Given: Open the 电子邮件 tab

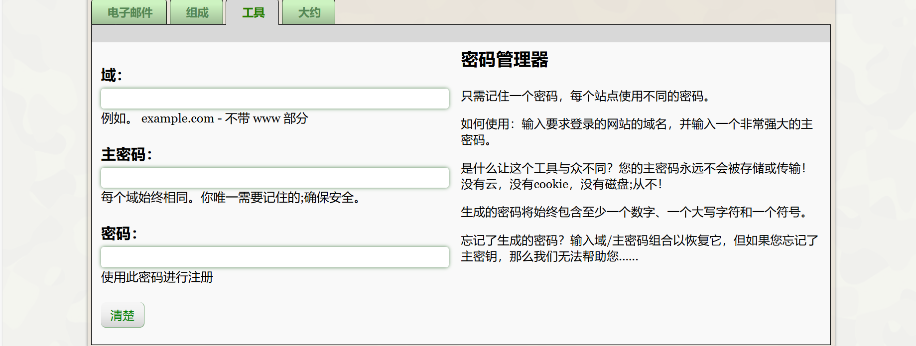Looking at the screenshot, I should (x=130, y=12).
